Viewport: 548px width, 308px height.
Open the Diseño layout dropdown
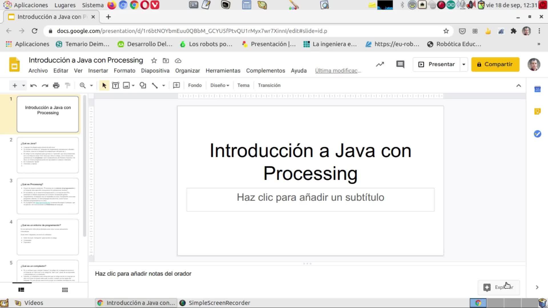click(219, 85)
